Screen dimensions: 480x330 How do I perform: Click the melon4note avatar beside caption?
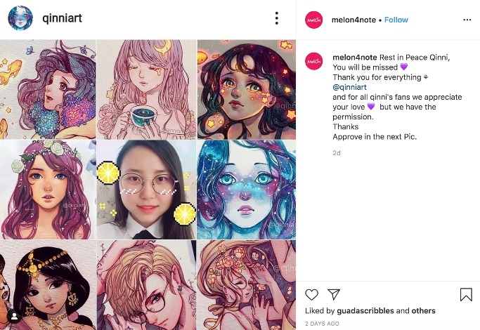click(313, 61)
